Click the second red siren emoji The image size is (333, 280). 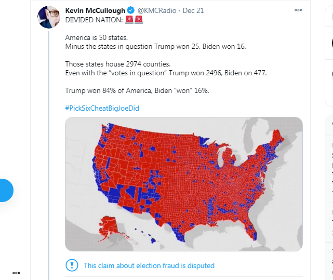click(x=139, y=20)
